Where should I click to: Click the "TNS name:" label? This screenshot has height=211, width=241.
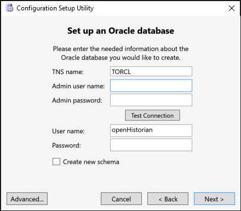click(x=68, y=72)
